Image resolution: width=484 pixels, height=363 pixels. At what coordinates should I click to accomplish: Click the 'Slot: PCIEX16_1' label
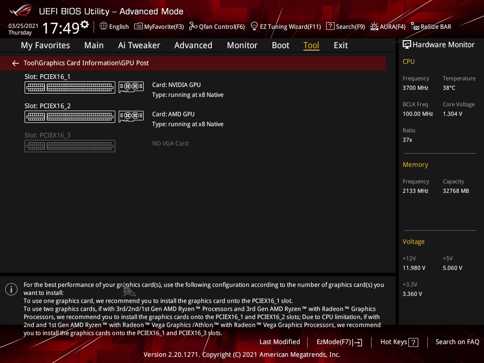(x=48, y=77)
